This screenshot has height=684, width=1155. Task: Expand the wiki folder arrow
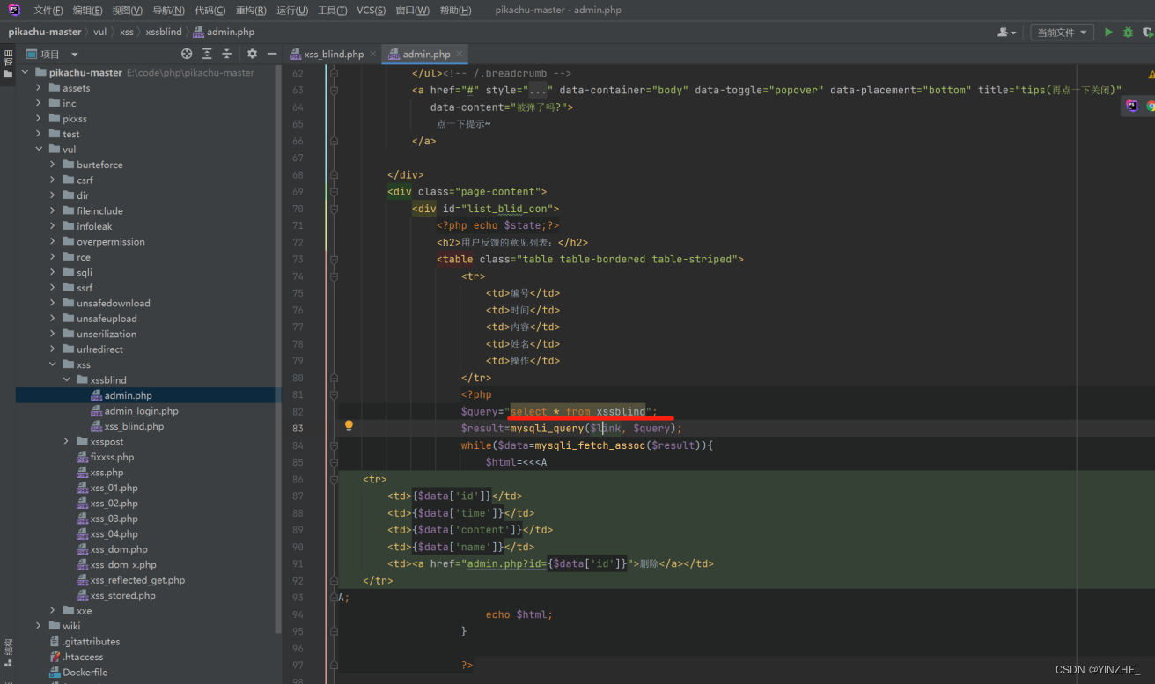tap(39, 626)
